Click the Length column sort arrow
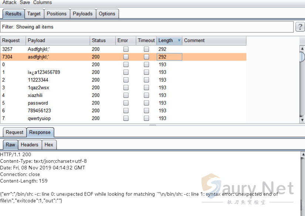 [x=179, y=41]
